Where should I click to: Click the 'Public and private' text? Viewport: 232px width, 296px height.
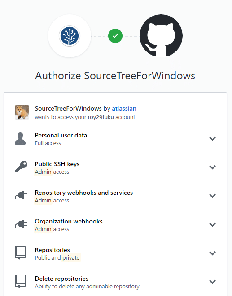[x=57, y=257]
